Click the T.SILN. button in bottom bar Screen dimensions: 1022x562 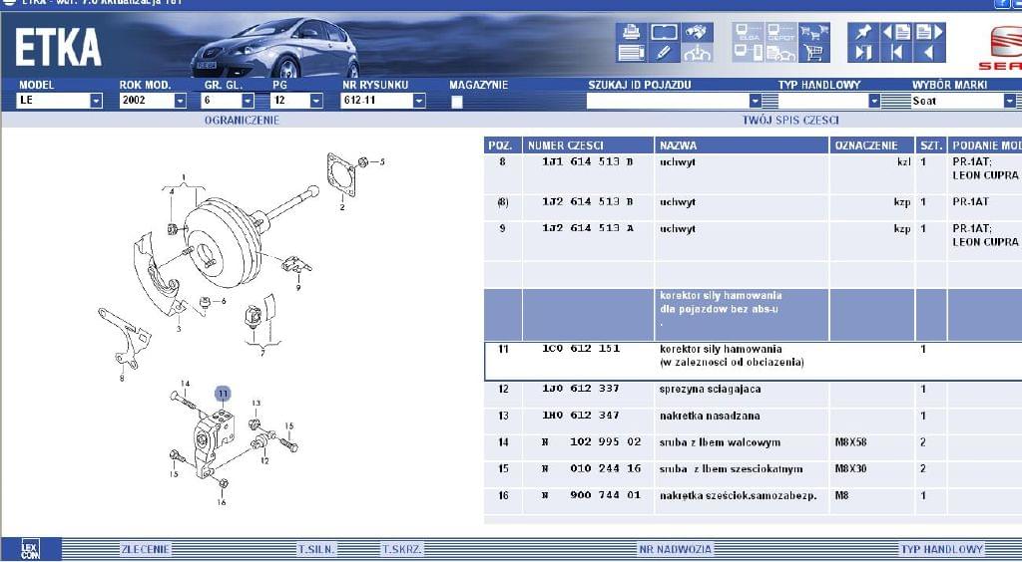click(316, 549)
